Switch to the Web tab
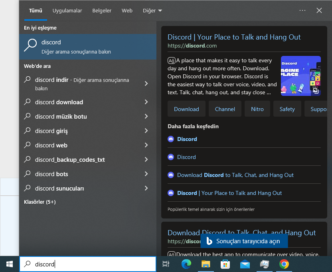 (127, 11)
